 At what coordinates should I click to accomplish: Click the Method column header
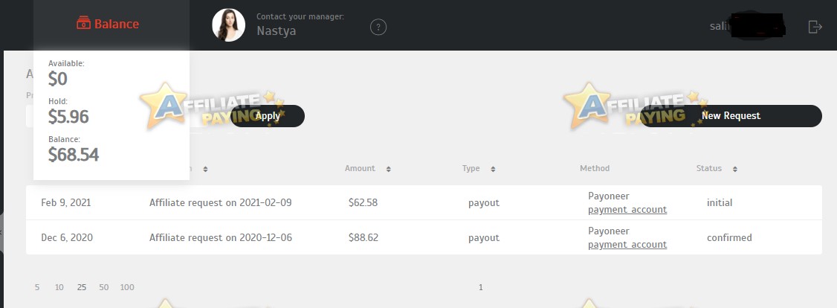(x=595, y=168)
